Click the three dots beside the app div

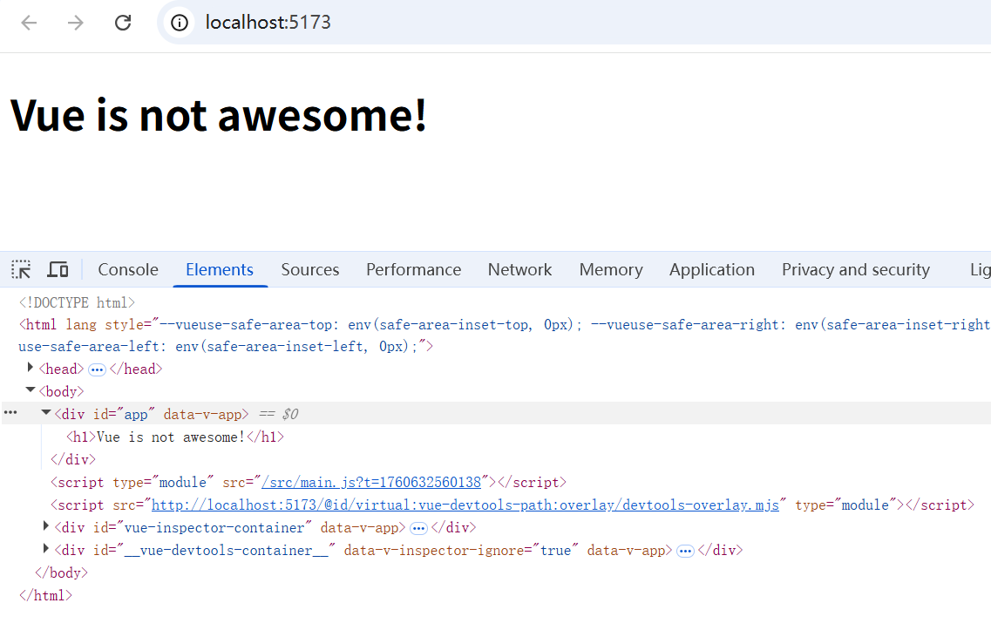click(x=10, y=412)
